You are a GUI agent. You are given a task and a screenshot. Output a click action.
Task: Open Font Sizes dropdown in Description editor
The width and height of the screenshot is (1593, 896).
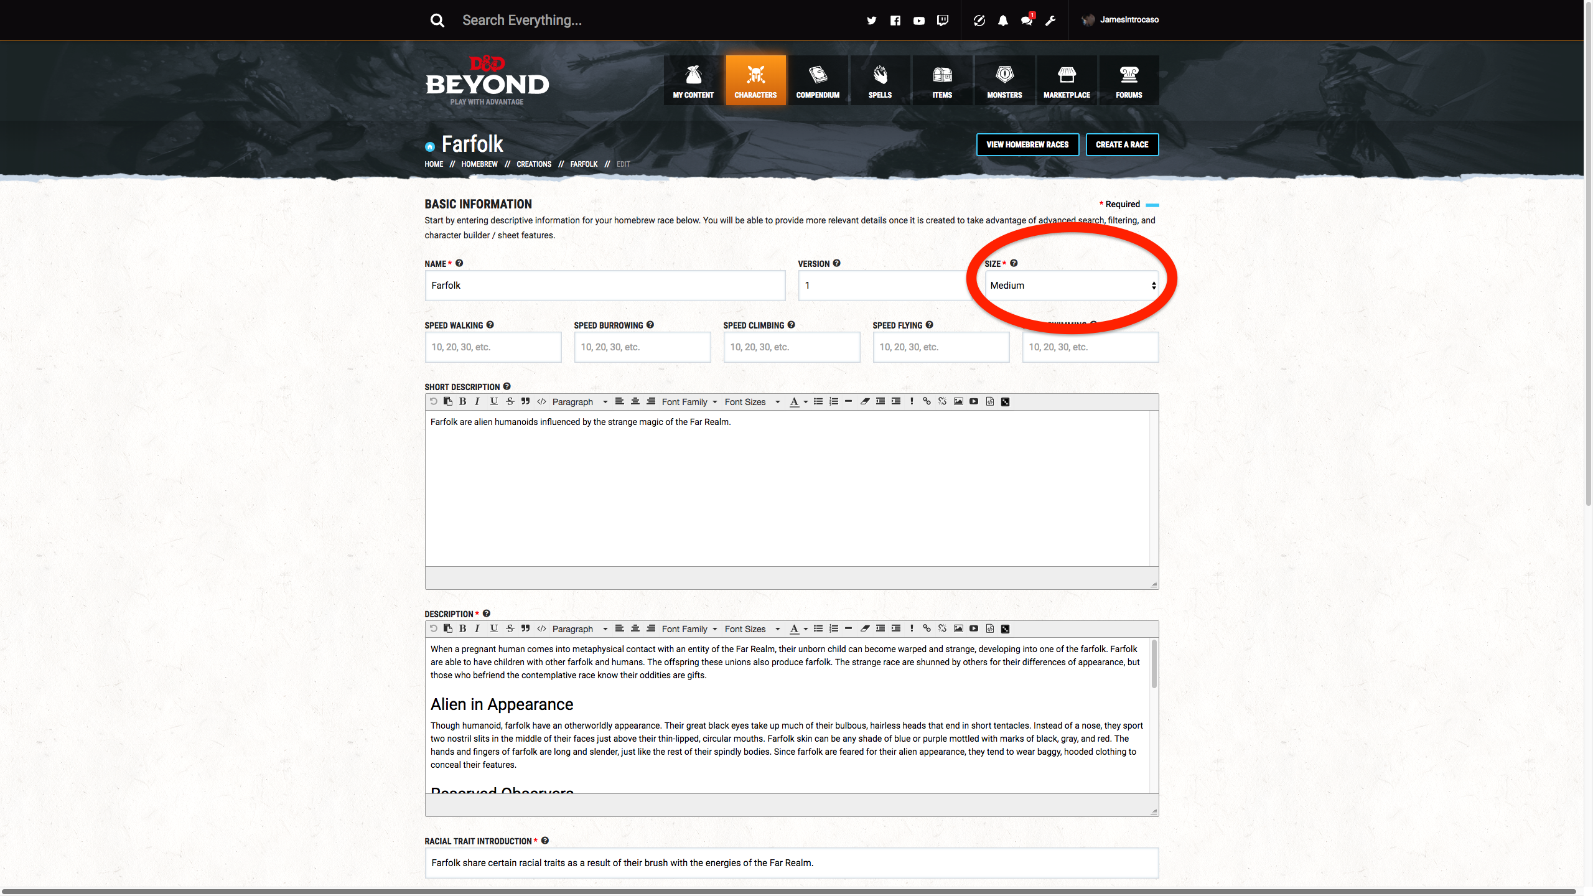(752, 629)
